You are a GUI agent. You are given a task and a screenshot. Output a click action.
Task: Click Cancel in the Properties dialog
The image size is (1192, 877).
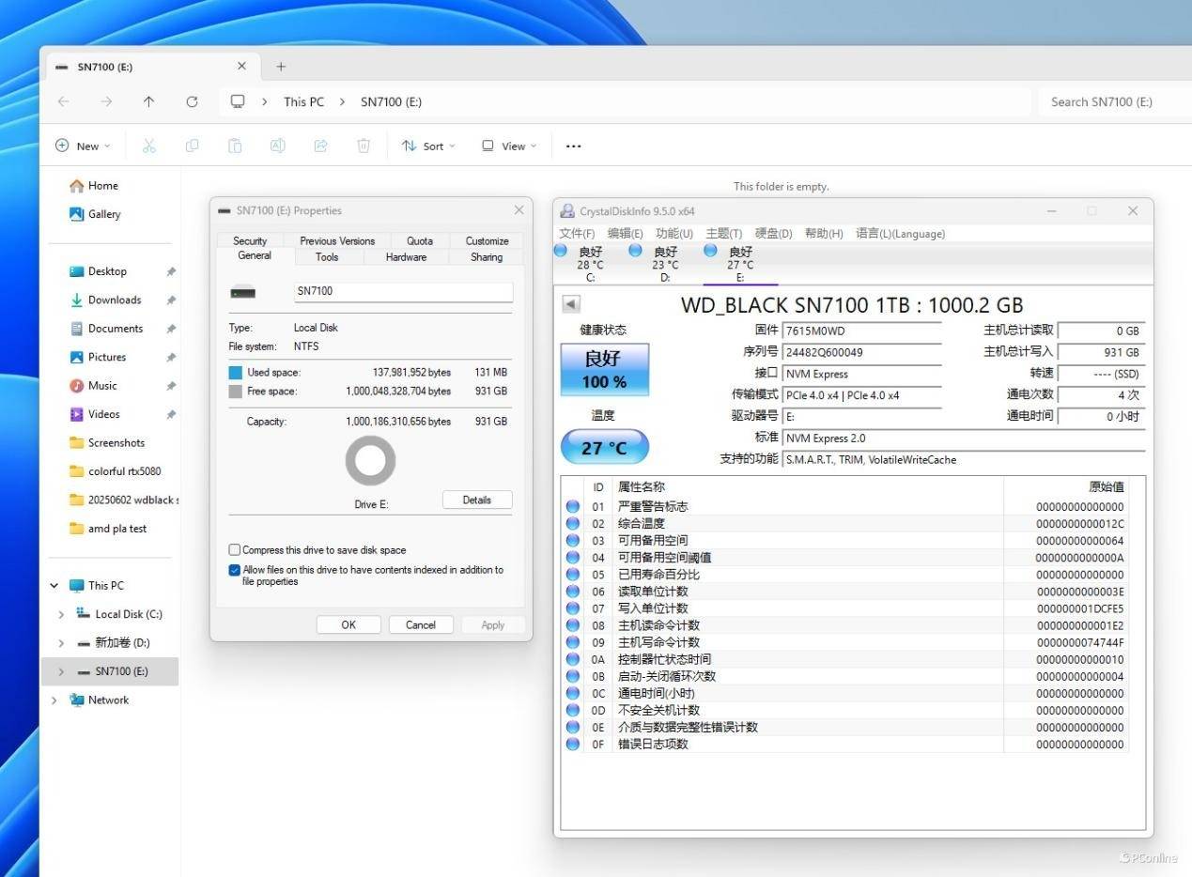click(x=421, y=624)
